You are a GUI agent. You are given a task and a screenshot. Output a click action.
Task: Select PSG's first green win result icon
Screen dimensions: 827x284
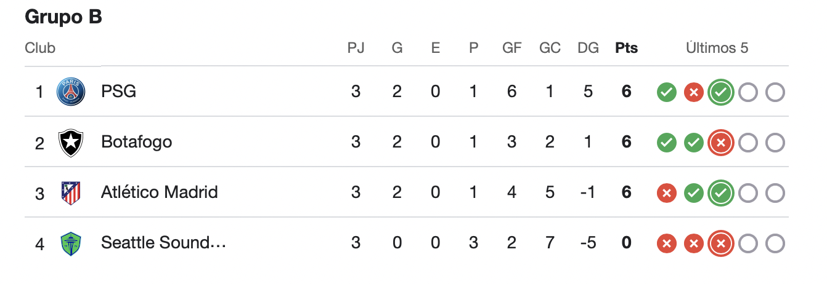(x=666, y=93)
